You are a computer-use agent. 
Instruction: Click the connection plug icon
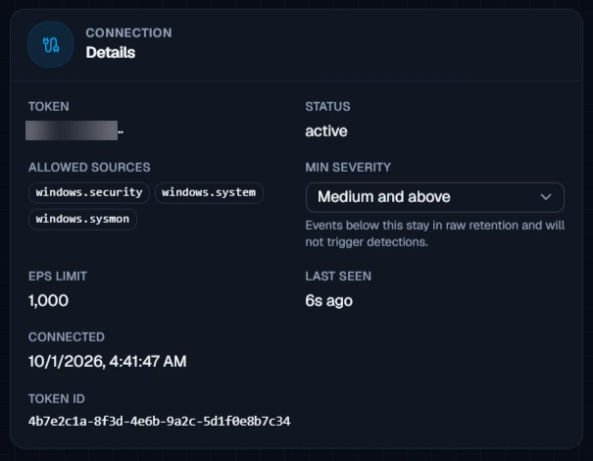[x=51, y=45]
